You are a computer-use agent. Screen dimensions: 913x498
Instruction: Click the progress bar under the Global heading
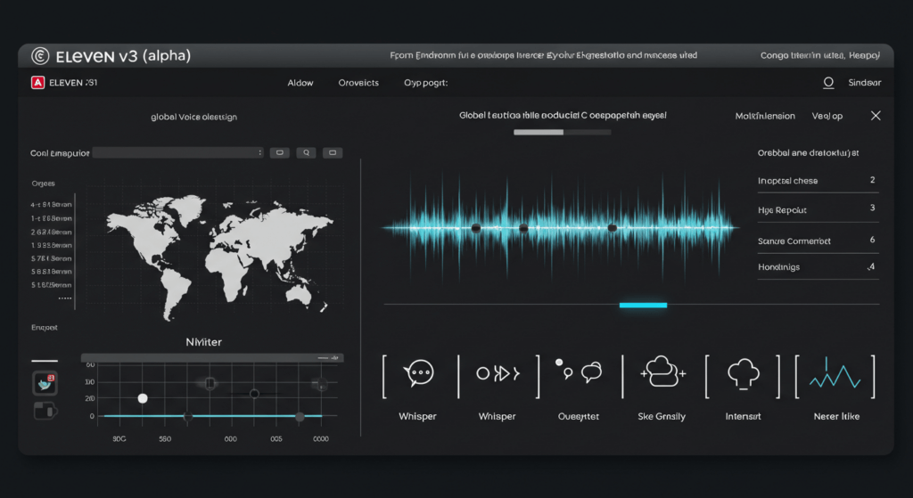(563, 132)
